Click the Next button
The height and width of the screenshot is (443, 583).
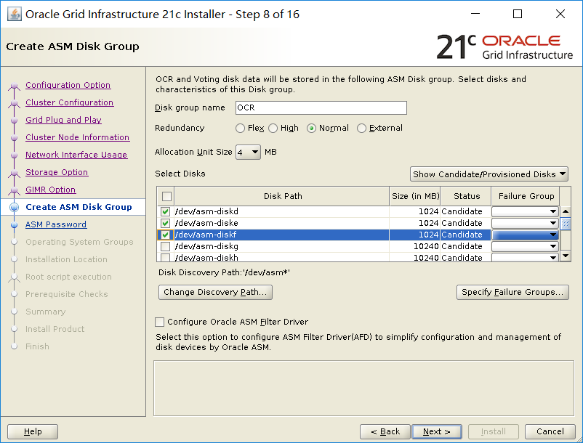[x=437, y=431]
